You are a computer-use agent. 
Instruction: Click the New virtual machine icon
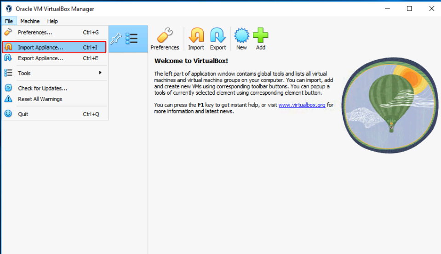click(x=241, y=36)
